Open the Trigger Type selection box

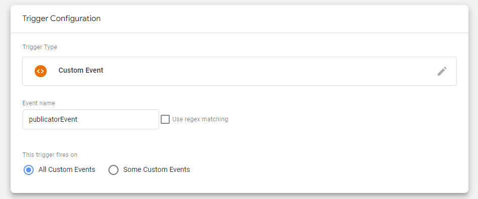point(240,71)
